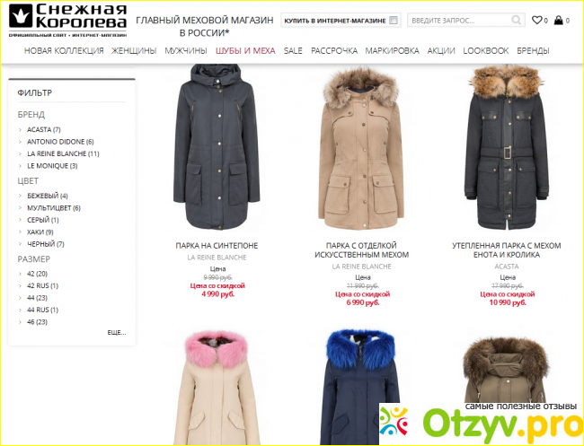Open the shopping bag cart icon
Viewport: 584px width, 446px height.
pyautogui.click(x=558, y=20)
